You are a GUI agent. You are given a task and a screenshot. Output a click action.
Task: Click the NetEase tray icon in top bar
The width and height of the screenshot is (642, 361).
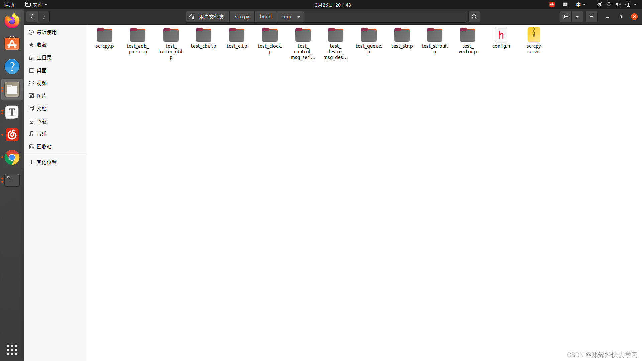point(552,5)
